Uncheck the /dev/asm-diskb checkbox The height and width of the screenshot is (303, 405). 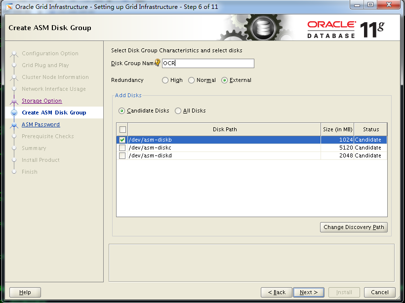(x=122, y=140)
